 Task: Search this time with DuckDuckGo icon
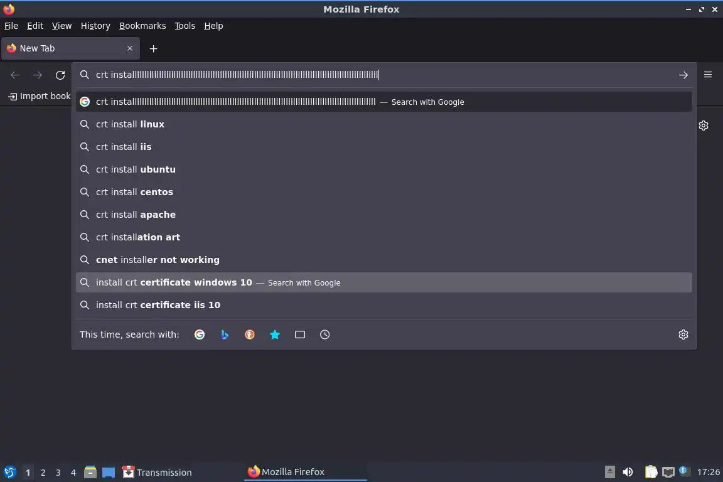pos(249,335)
